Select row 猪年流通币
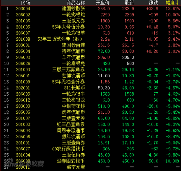Image resolution: width=181 pixels, height=171 pixels. tap(91, 51)
